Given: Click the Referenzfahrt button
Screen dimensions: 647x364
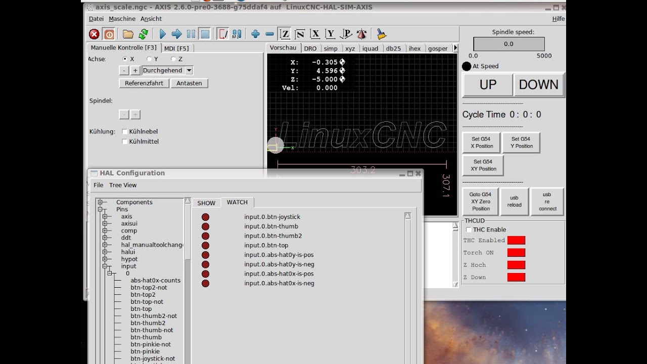Looking at the screenshot, I should (144, 83).
